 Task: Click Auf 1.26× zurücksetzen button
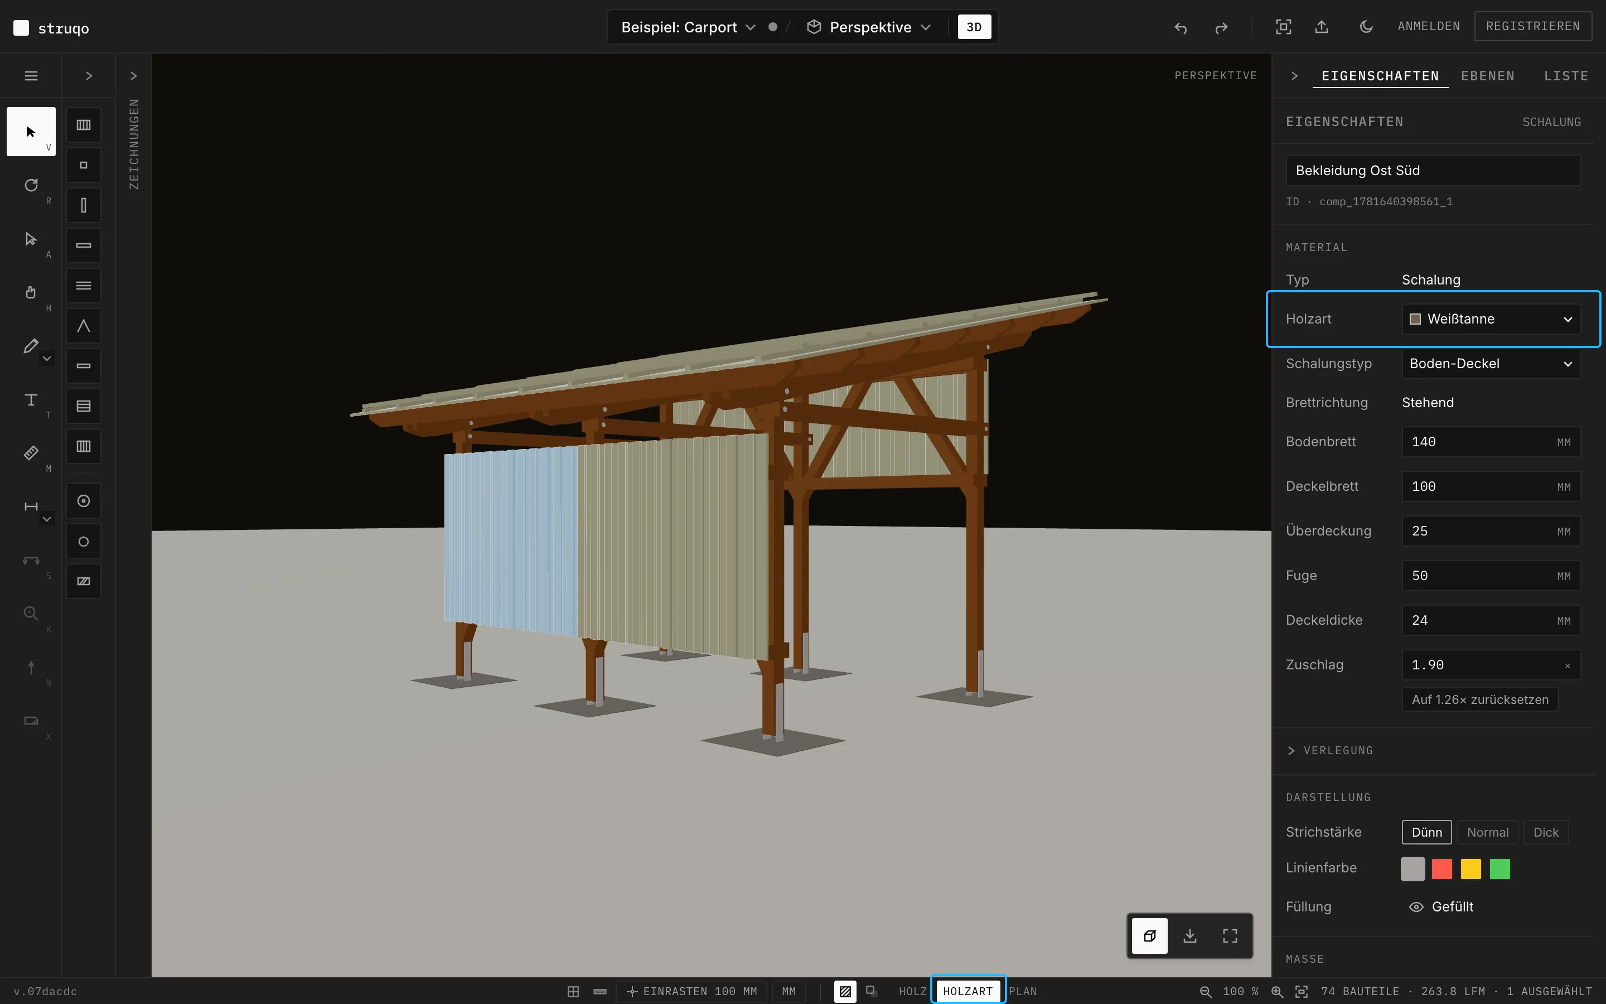(1480, 699)
